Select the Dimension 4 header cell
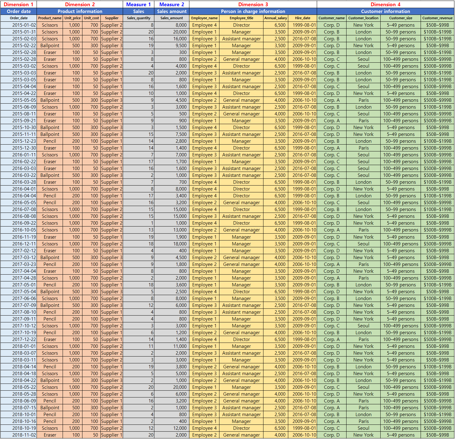 (x=386, y=4)
